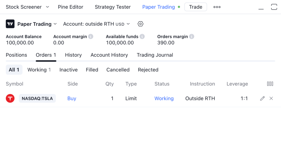Open the Pine Editor panel
This screenshot has width=281, height=144.
pyautogui.click(x=71, y=7)
